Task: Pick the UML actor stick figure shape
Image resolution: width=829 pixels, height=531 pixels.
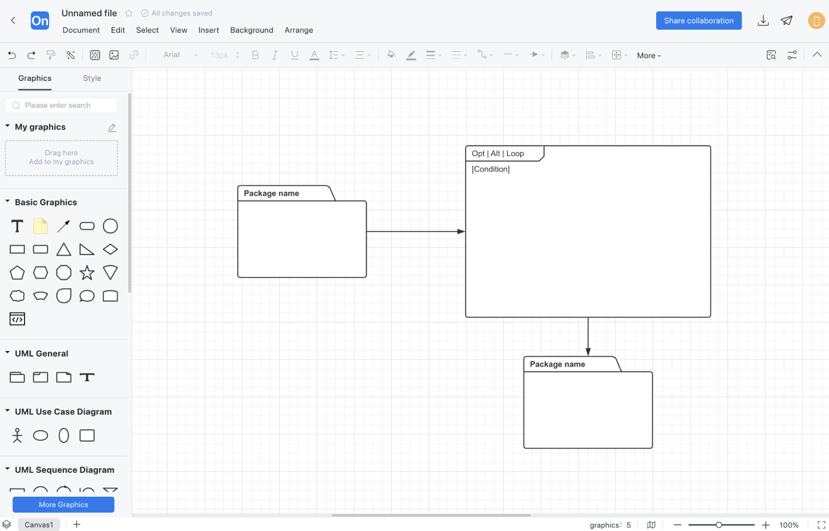Action: pyautogui.click(x=17, y=435)
